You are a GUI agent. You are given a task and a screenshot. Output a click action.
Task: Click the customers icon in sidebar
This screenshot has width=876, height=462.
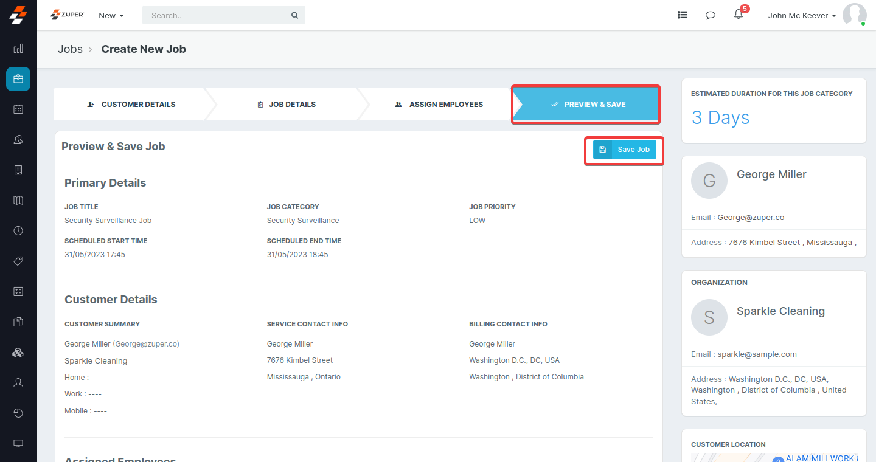[18, 139]
